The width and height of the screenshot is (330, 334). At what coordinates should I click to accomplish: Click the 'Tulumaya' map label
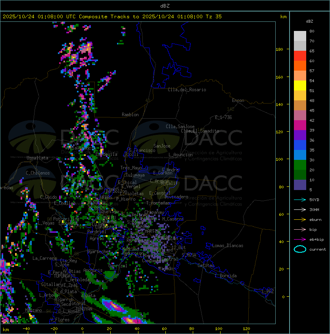click(135, 175)
